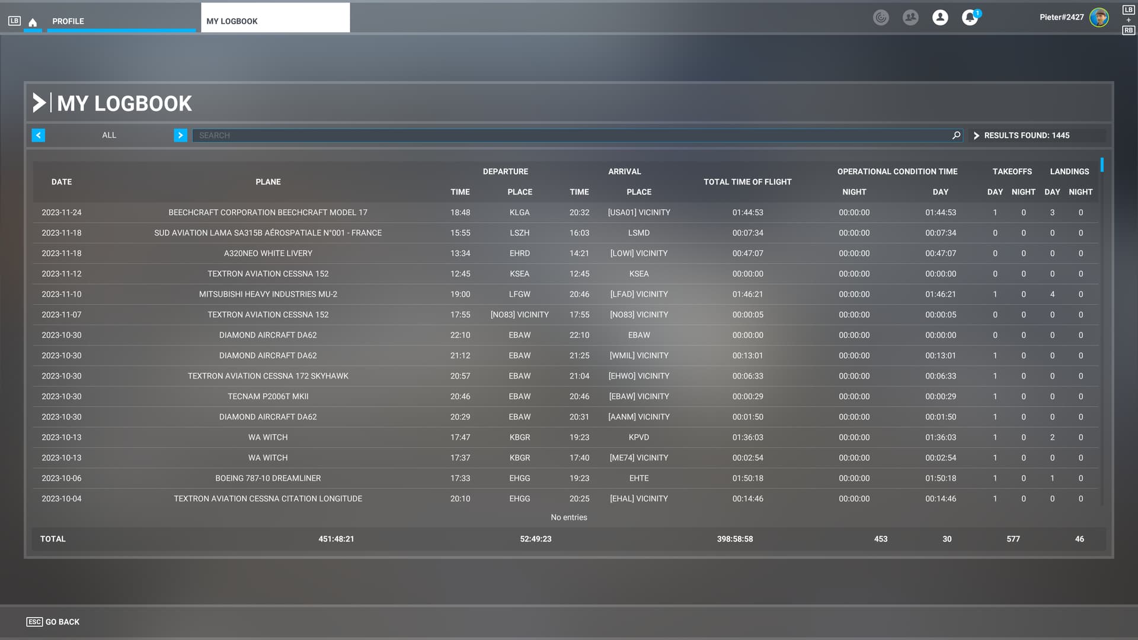This screenshot has width=1138, height=640.
Task: Click left arrow on the ALL filter selector
Action: pos(38,135)
